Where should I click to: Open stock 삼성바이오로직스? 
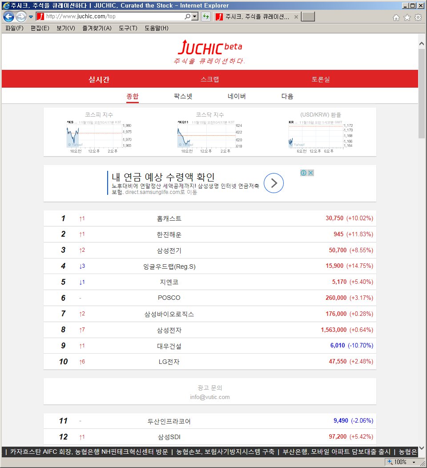(169, 314)
